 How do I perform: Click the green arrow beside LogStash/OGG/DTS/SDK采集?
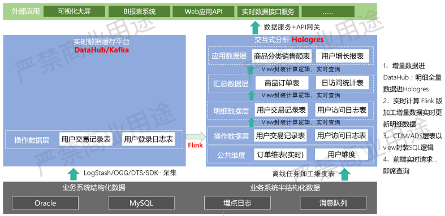(x=74, y=174)
